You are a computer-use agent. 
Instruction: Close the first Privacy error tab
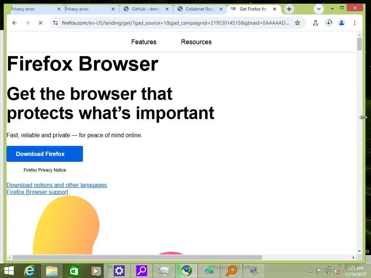point(59,9)
